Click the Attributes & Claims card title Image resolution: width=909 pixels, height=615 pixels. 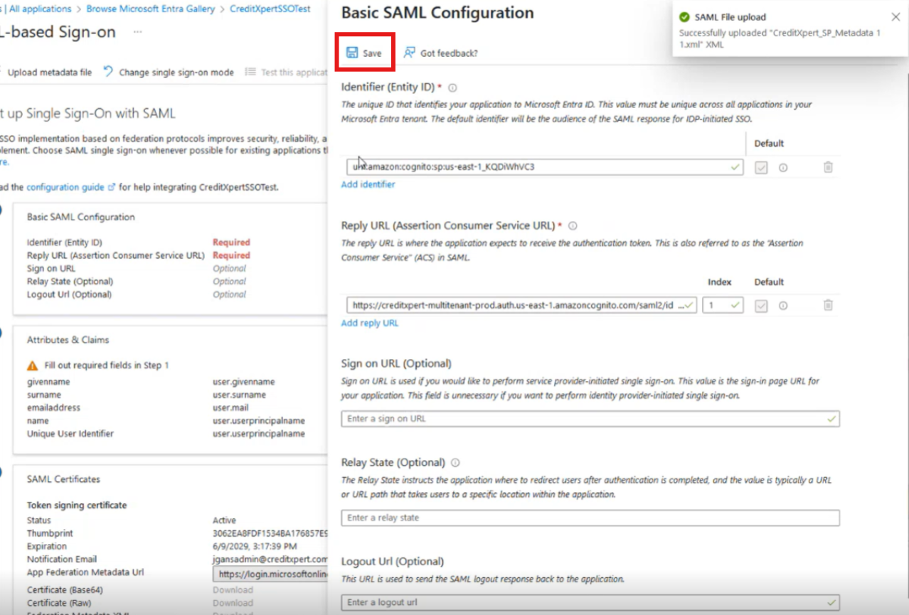pos(68,340)
